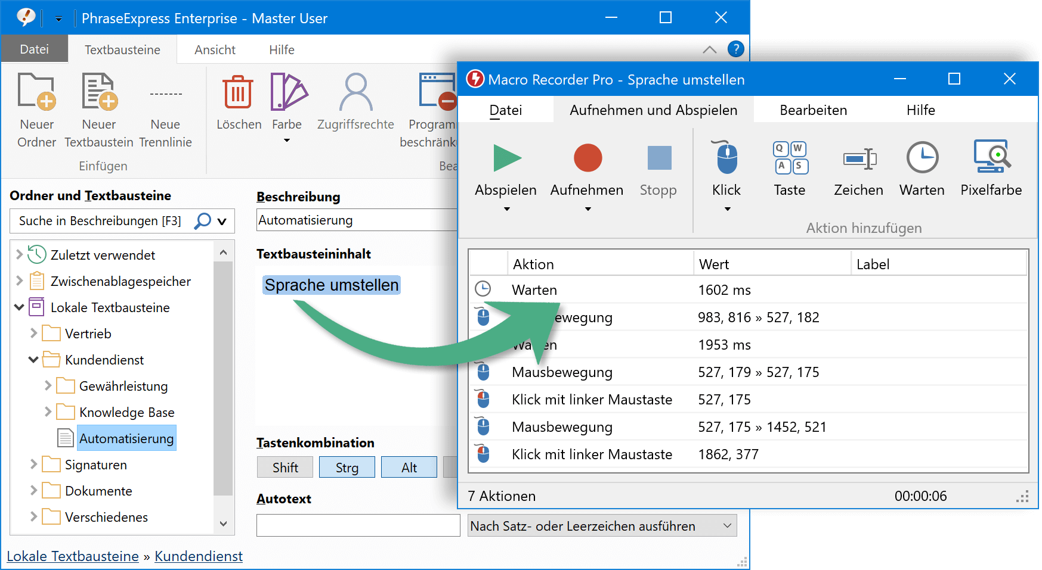Add a Pixelfarbe action

coord(992,157)
